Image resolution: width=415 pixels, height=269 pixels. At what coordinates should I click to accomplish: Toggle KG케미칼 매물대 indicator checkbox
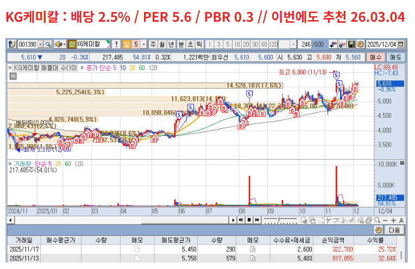click(10, 68)
